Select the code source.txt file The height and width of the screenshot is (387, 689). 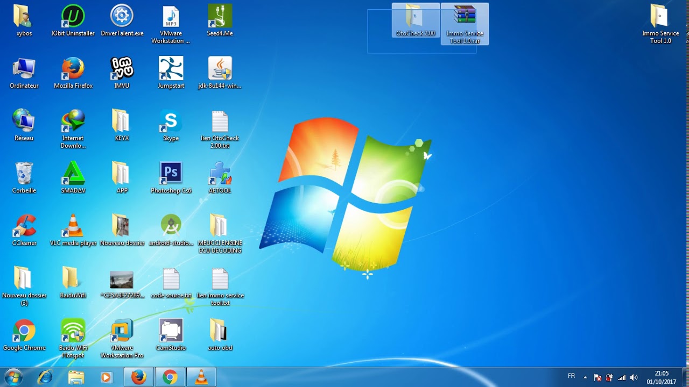point(171,278)
